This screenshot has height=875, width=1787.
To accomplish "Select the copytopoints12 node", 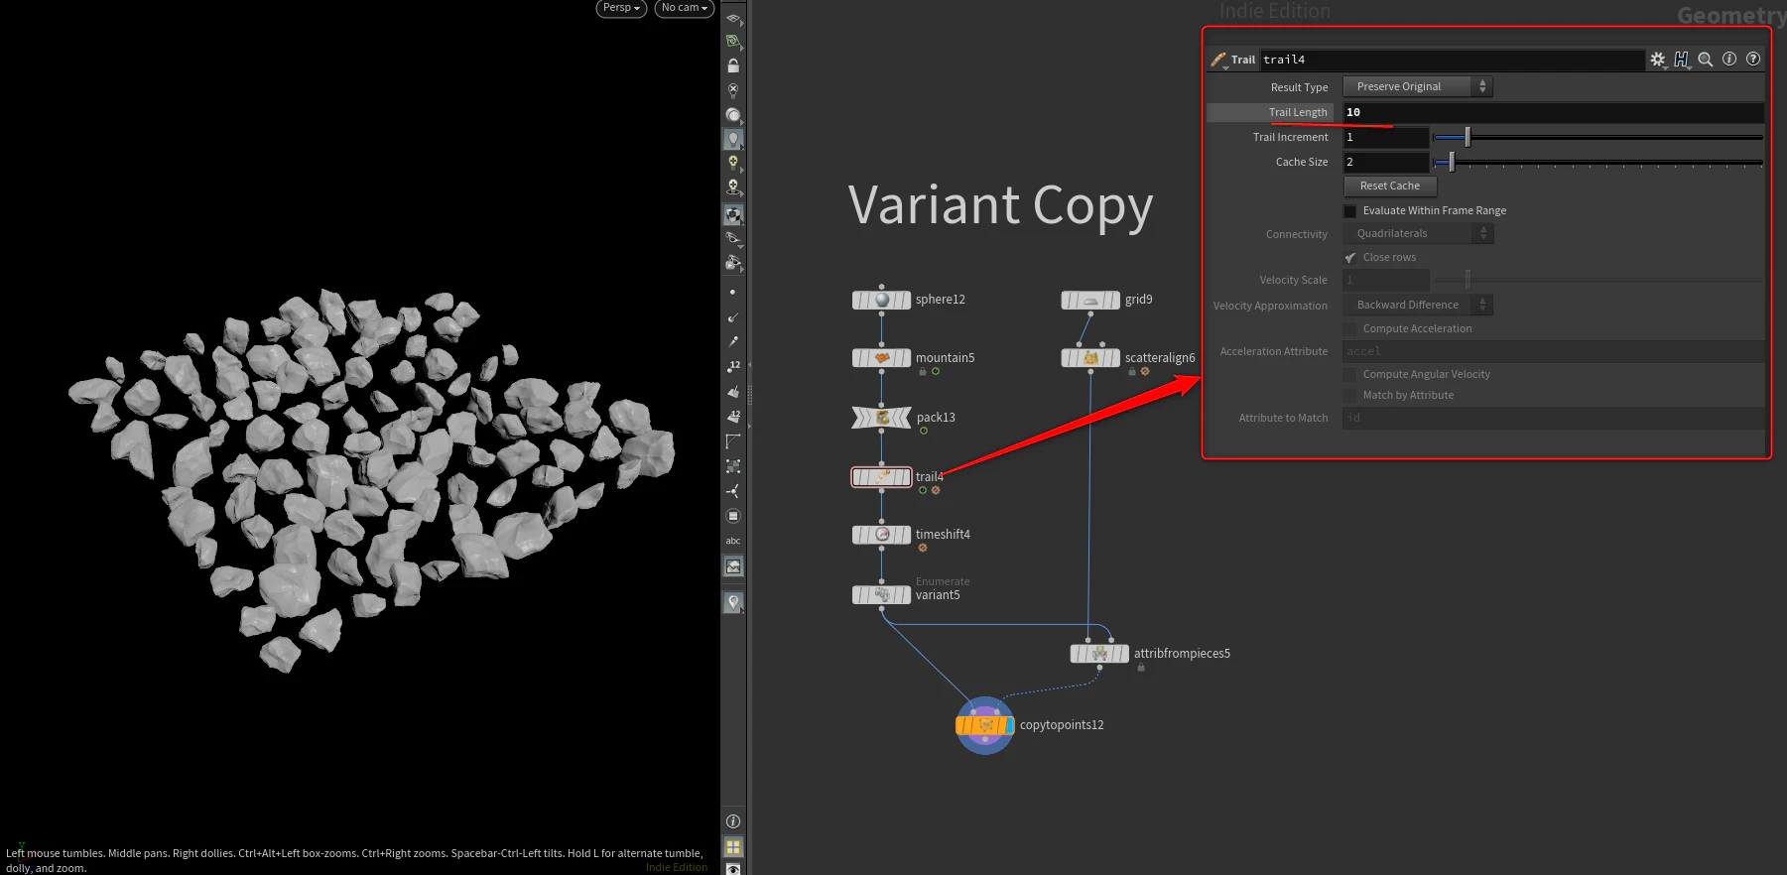I will 985,725.
